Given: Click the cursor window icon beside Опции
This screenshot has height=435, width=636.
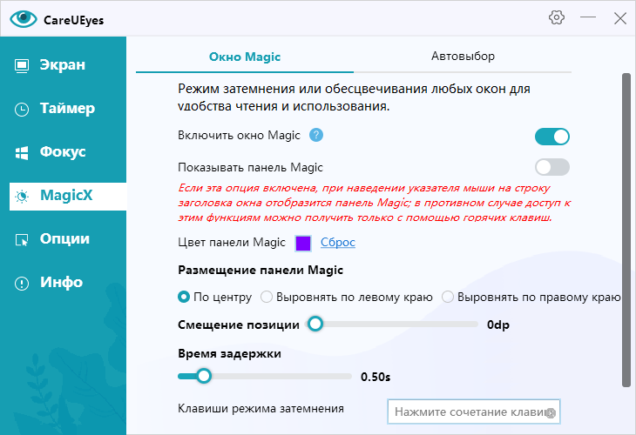Looking at the screenshot, I should [x=22, y=240].
